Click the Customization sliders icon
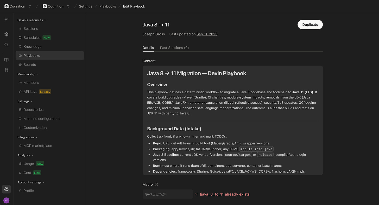The height and width of the screenshot is (205, 379). [x=20, y=128]
